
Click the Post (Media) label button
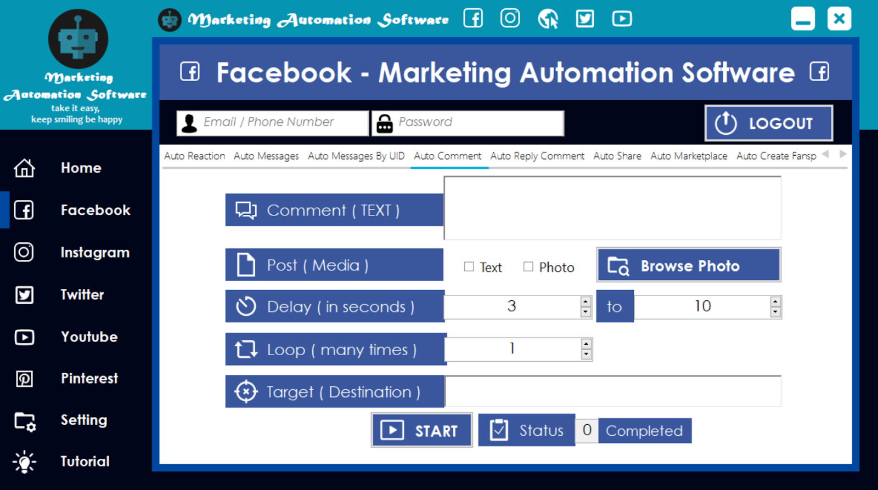(334, 265)
